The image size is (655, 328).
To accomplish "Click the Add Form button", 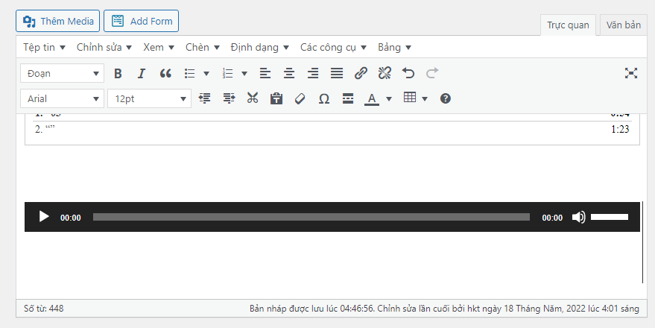I will pyautogui.click(x=142, y=21).
